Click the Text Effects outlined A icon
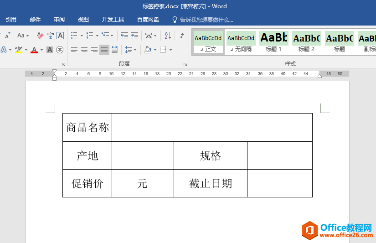The image size is (376, 243). [4, 50]
